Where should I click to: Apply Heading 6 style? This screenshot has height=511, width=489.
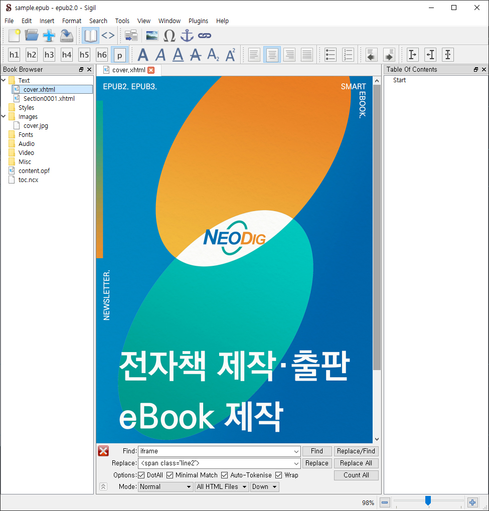pos(102,55)
